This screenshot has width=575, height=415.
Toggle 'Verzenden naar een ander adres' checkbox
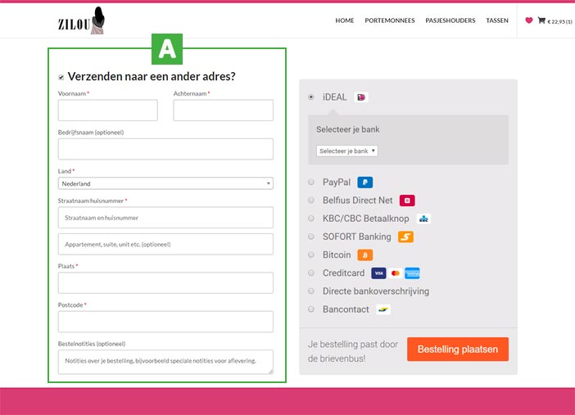click(x=61, y=78)
